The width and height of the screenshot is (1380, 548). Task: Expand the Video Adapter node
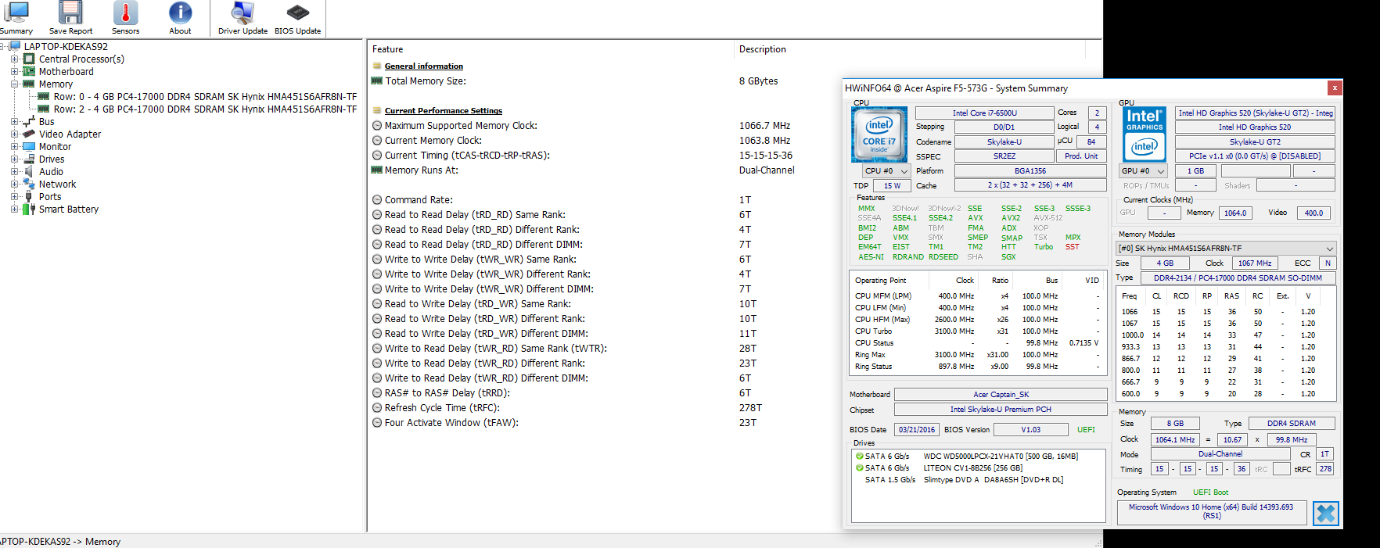[14, 134]
